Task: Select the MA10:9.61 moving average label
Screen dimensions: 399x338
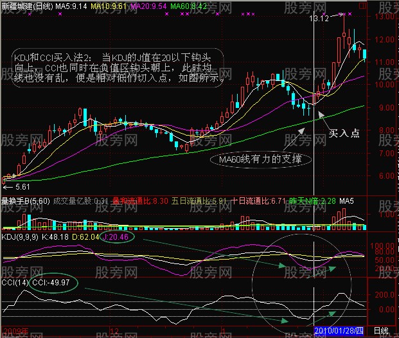Action: click(109, 6)
